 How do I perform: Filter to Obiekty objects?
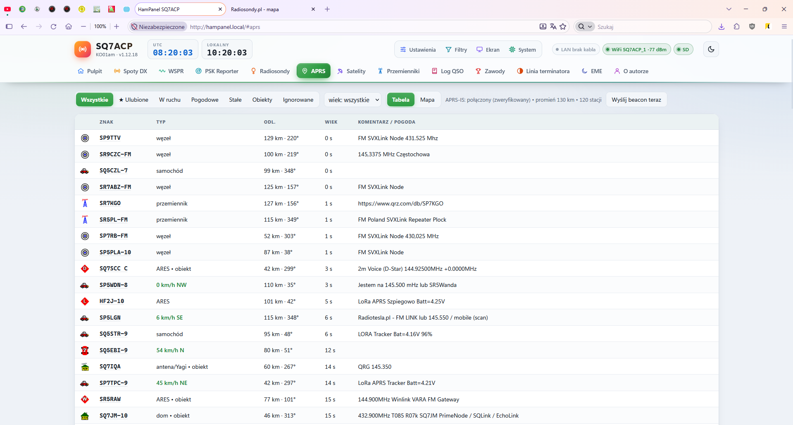[262, 100]
